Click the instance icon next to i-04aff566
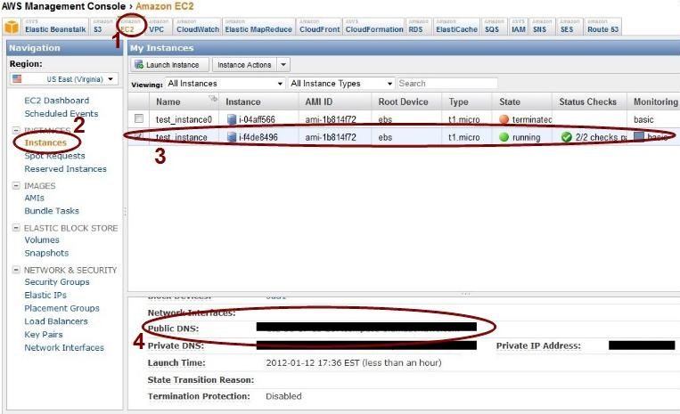The width and height of the screenshot is (680, 414). (x=232, y=119)
